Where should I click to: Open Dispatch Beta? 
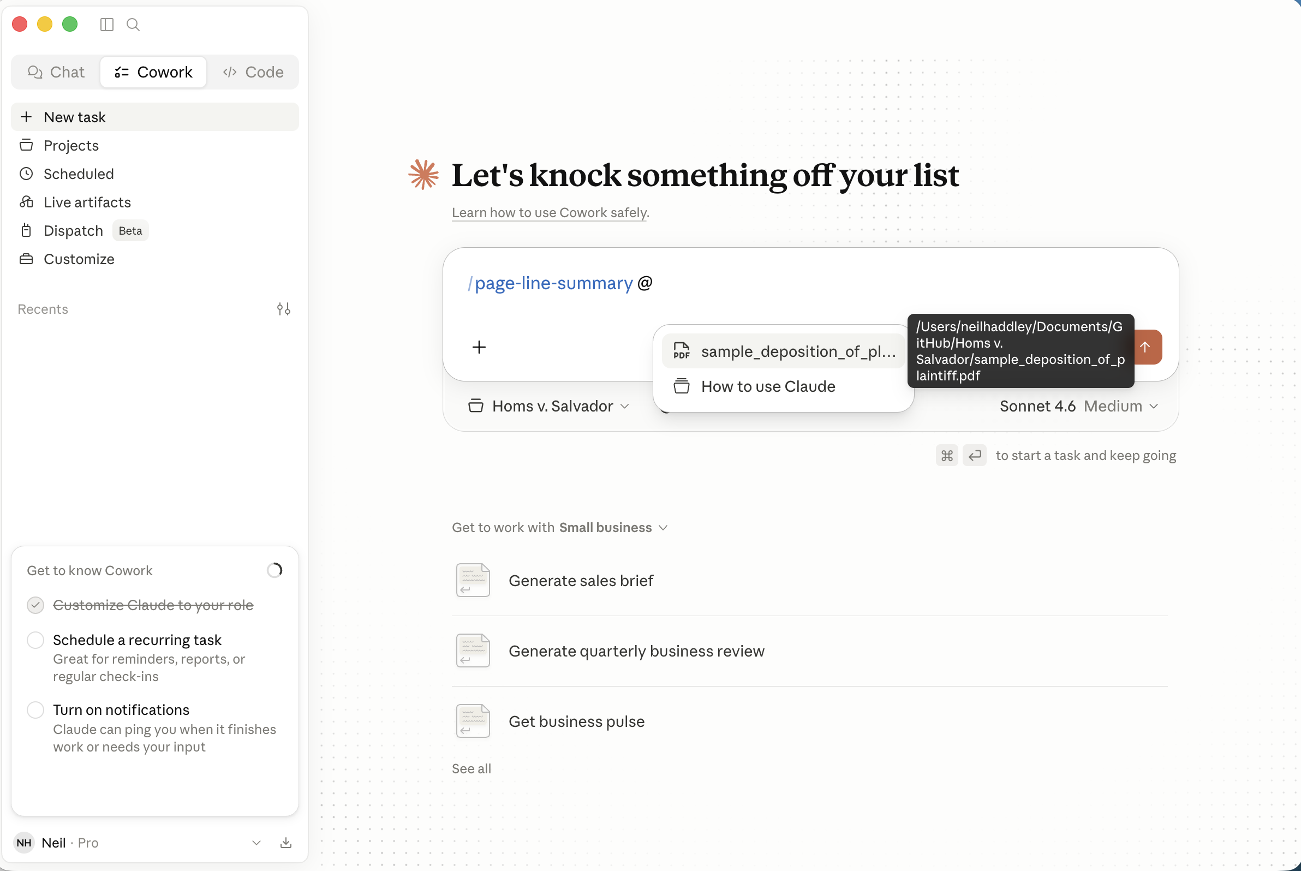tap(155, 230)
